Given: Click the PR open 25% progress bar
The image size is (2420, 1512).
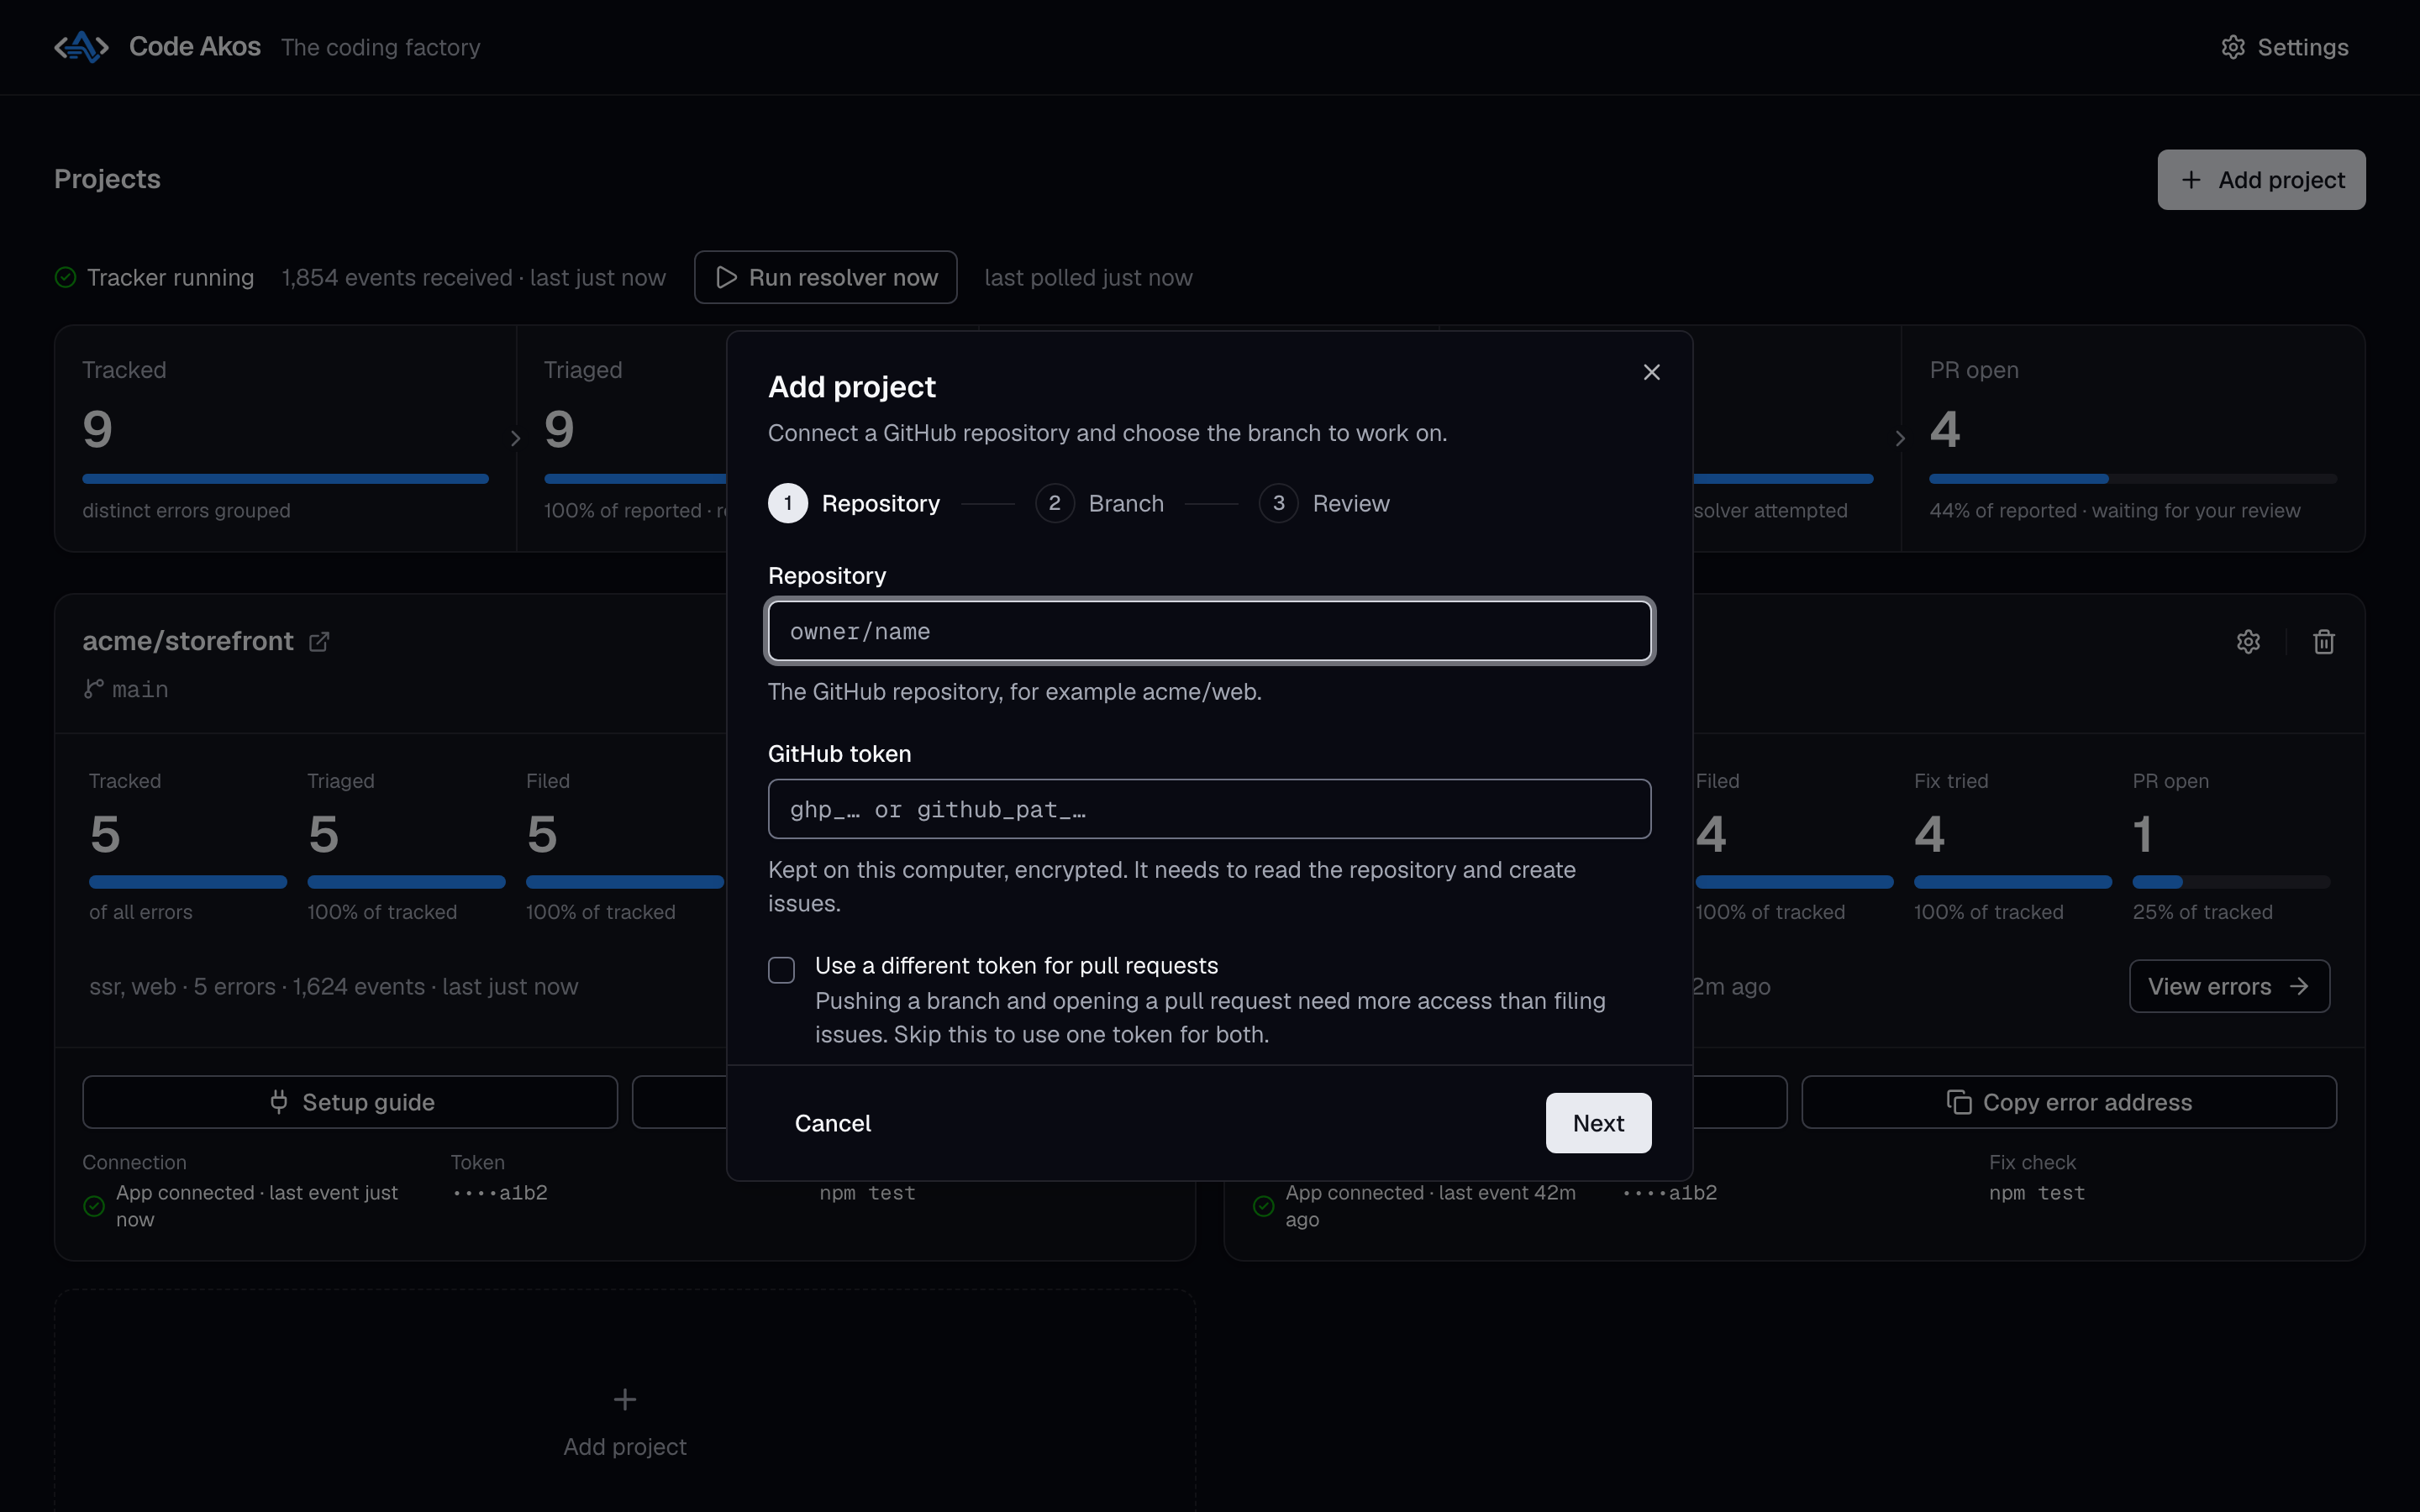Looking at the screenshot, I should click(2231, 882).
